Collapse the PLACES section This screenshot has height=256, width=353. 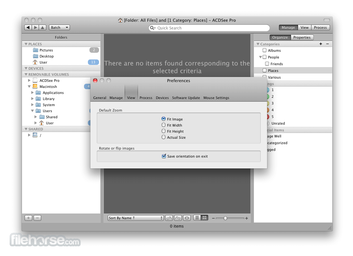(26, 44)
